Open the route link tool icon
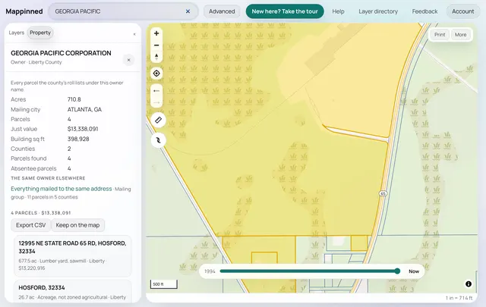486x307 pixels. (158, 140)
